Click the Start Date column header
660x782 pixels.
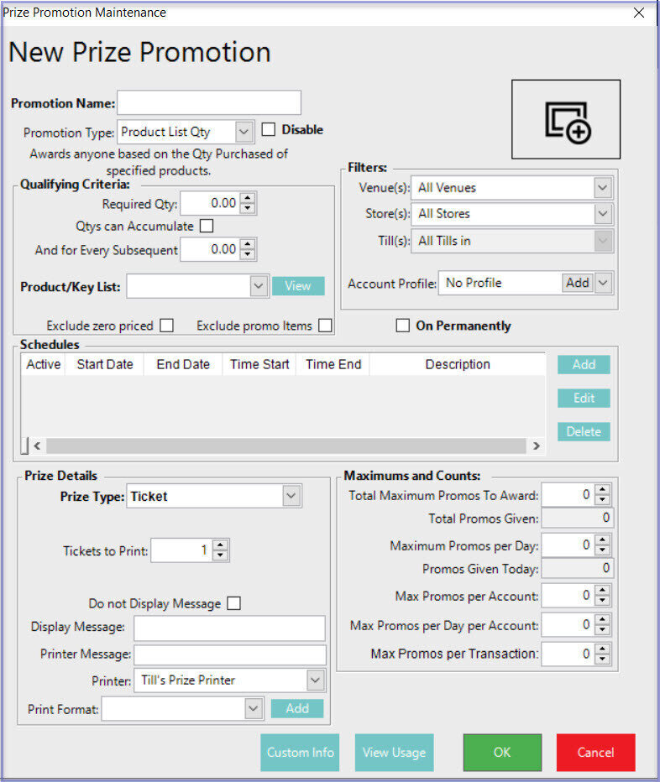coord(105,364)
